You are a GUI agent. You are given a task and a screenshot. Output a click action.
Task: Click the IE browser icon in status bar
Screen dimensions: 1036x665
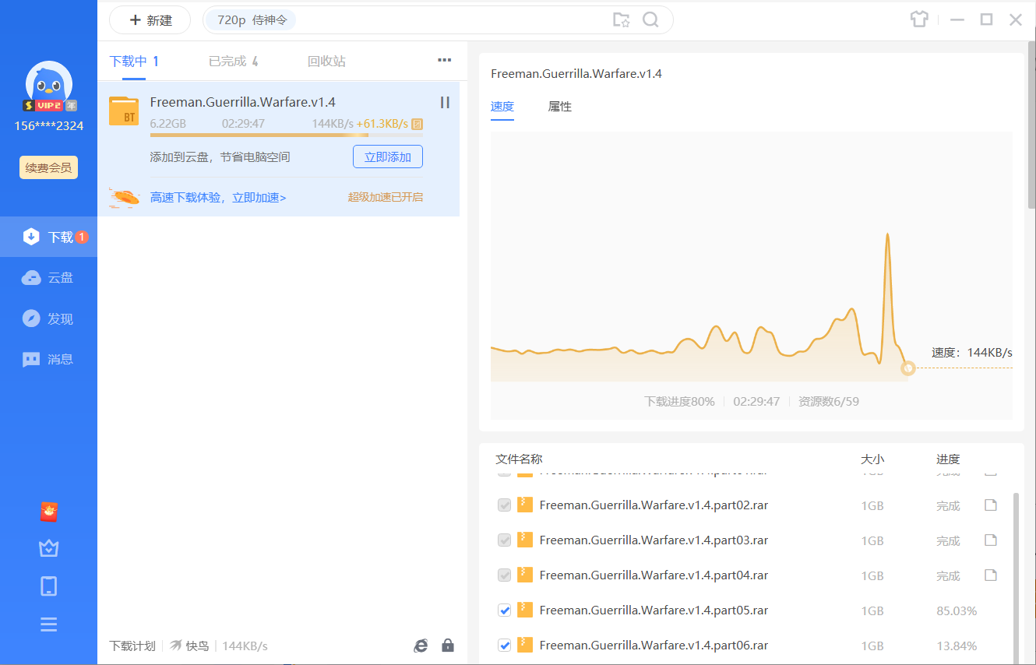[x=421, y=646]
